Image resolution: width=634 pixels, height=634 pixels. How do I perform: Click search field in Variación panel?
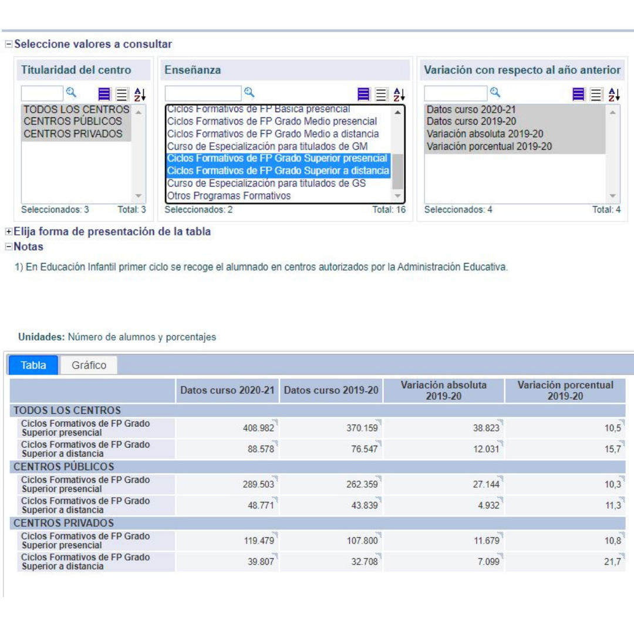(x=456, y=93)
